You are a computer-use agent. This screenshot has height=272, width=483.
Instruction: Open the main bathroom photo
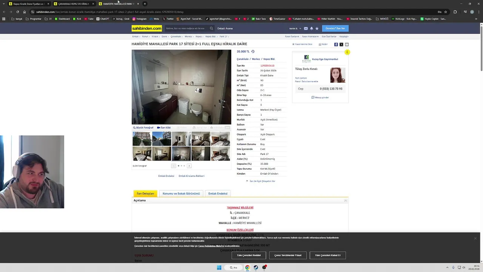pos(182,87)
